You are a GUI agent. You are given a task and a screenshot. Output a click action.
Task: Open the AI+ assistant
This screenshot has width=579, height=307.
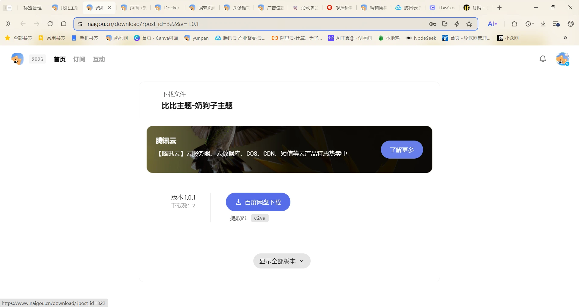492,24
